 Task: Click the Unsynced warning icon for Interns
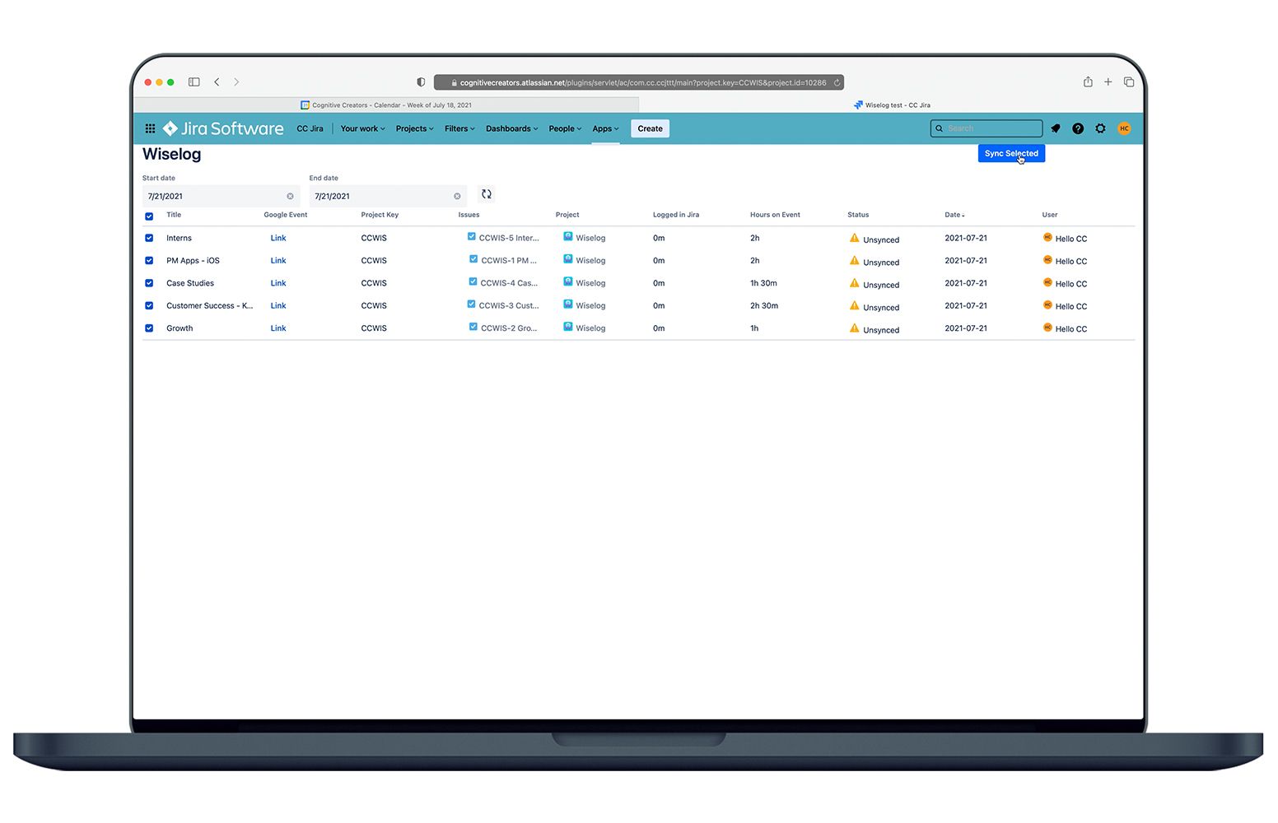click(854, 238)
